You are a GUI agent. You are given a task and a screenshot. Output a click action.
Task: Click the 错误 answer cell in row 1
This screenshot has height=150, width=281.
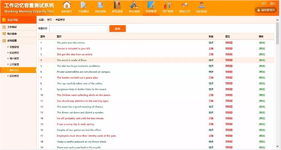pyautogui.click(x=211, y=43)
